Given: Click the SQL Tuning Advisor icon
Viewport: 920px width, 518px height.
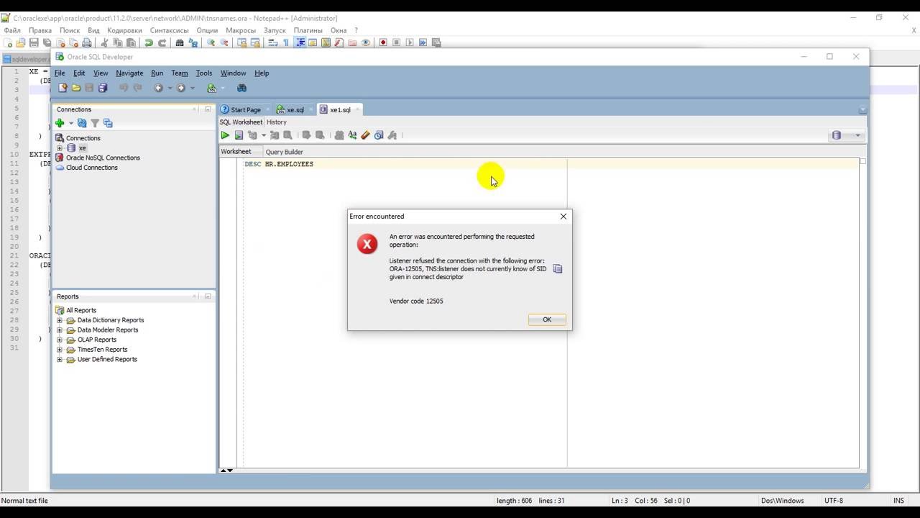Looking at the screenshot, I should coord(287,135).
